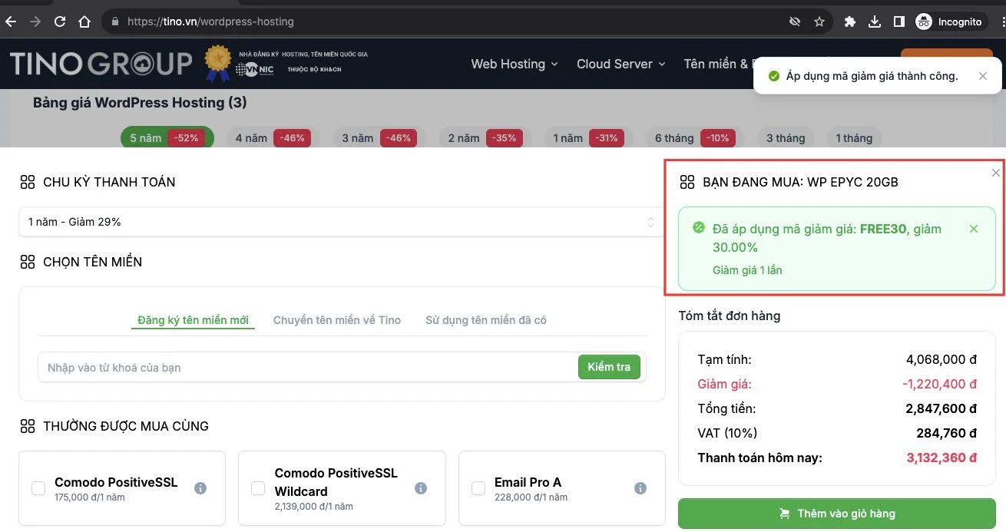This screenshot has height=532, width=1006.
Task: Bookmark this page with the star icon
Action: (819, 21)
